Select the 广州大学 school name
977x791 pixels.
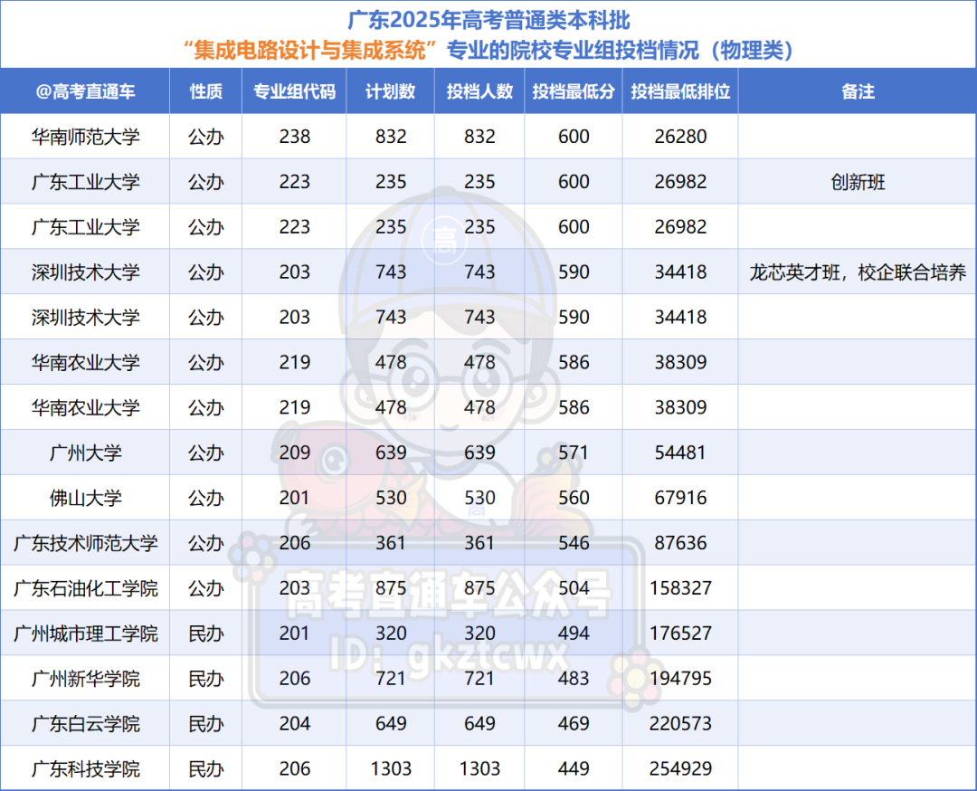[x=85, y=453]
